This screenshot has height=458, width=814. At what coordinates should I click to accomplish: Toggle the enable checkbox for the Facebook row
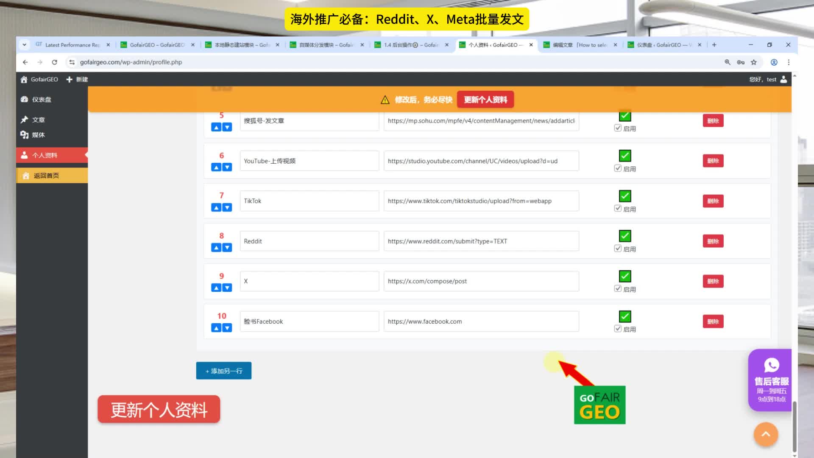[x=618, y=329]
